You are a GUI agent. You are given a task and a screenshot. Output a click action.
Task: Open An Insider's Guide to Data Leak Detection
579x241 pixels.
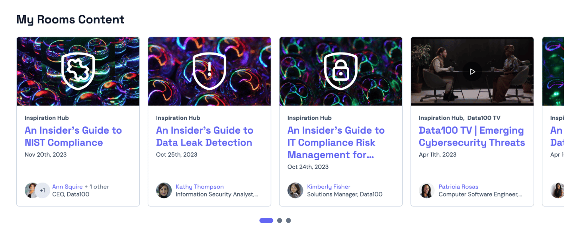(205, 136)
